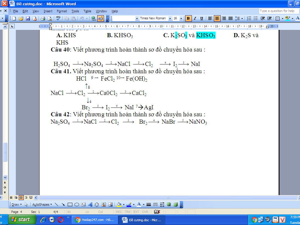Expand Highlight color dropdown arrow
The width and height of the screenshot is (300, 225).
click(292, 18)
